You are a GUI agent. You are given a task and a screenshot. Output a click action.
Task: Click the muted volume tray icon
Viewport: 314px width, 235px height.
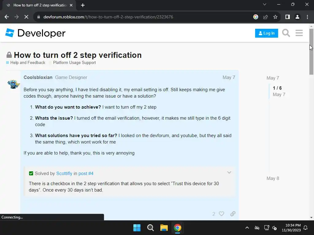[274, 228]
